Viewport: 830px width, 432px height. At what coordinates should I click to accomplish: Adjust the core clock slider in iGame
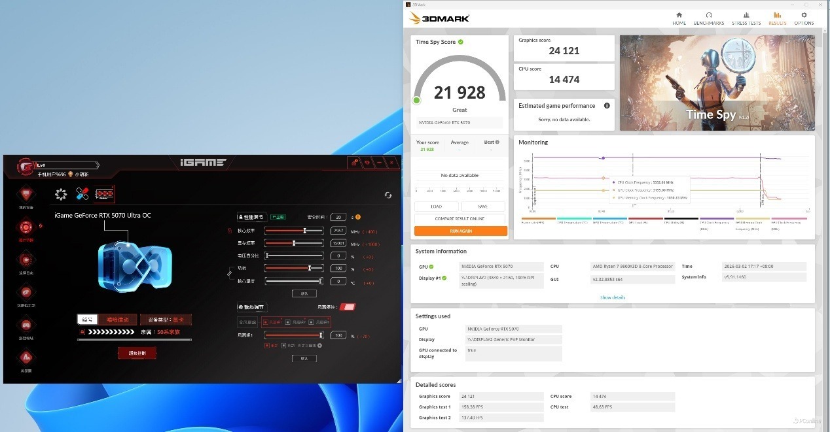pyautogui.click(x=294, y=231)
